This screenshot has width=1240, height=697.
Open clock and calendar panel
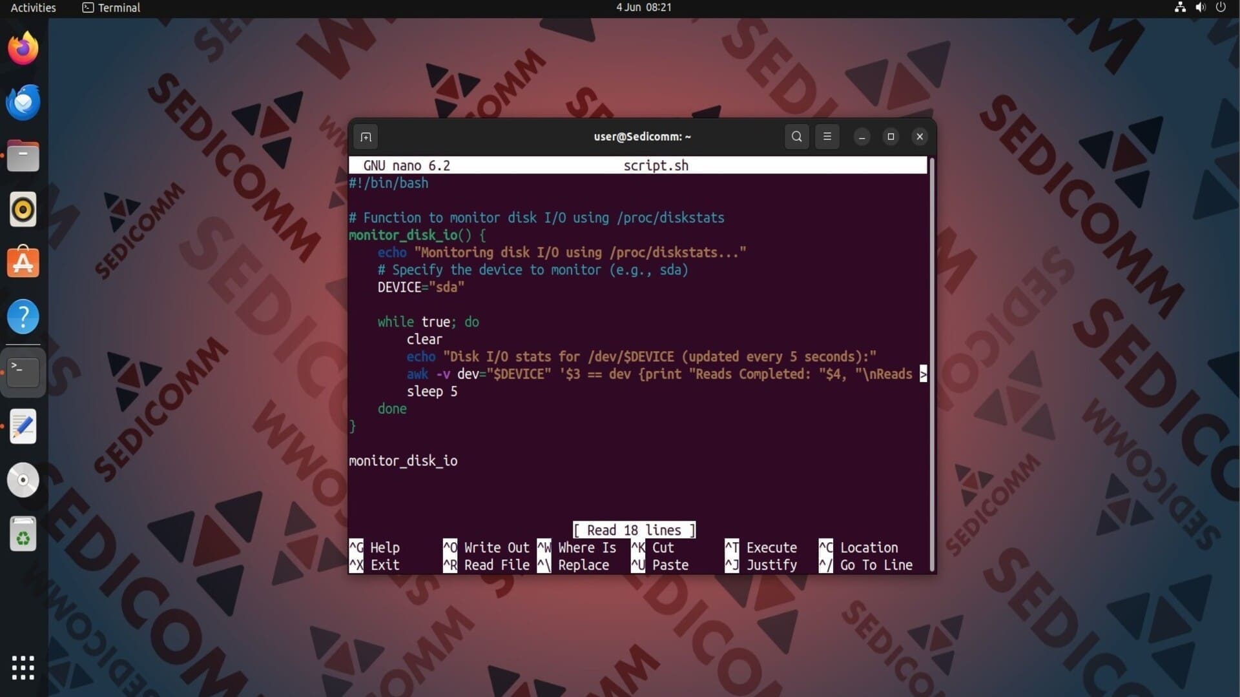coord(643,8)
